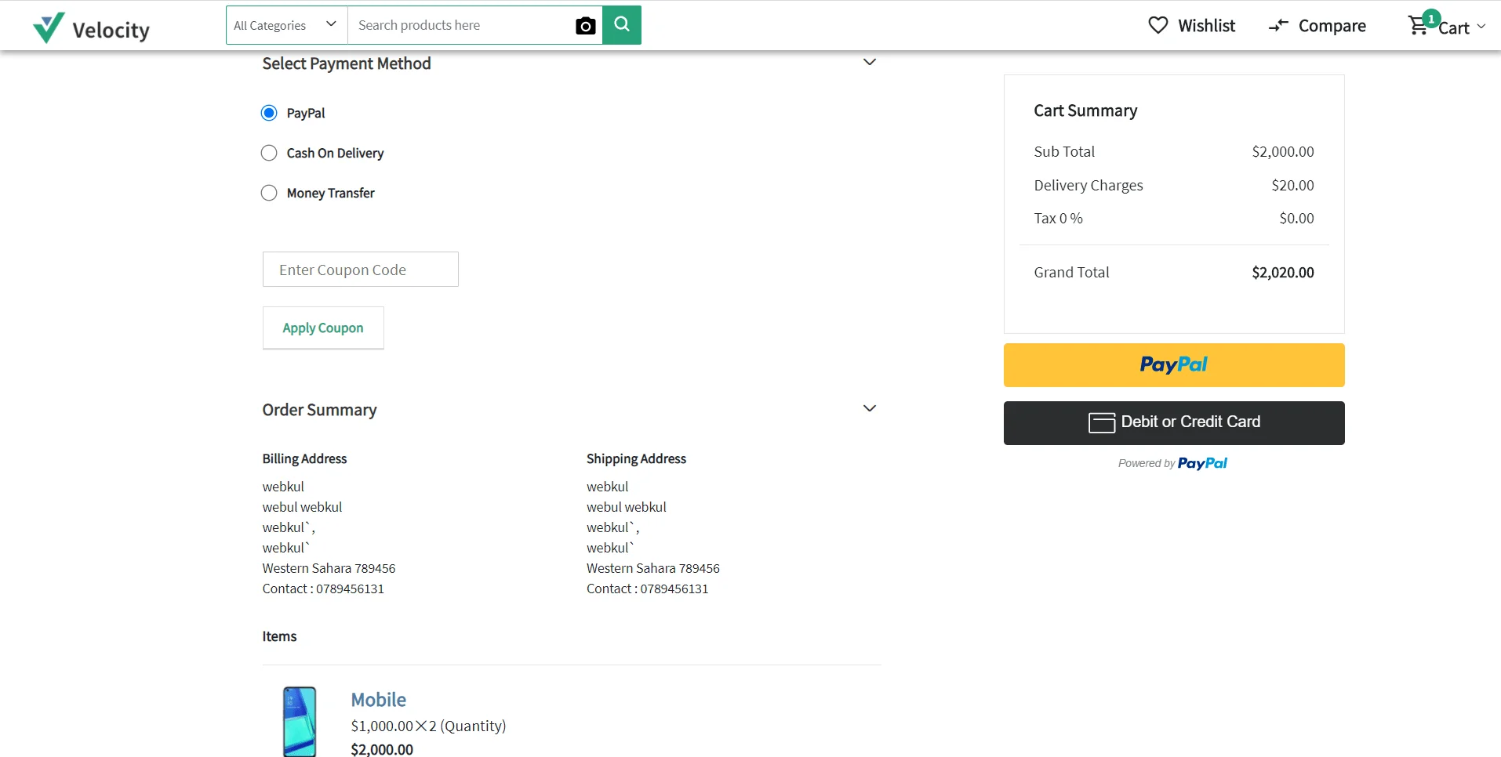1501x757 pixels.
Task: Select Money Transfer radio button
Action: click(269, 193)
